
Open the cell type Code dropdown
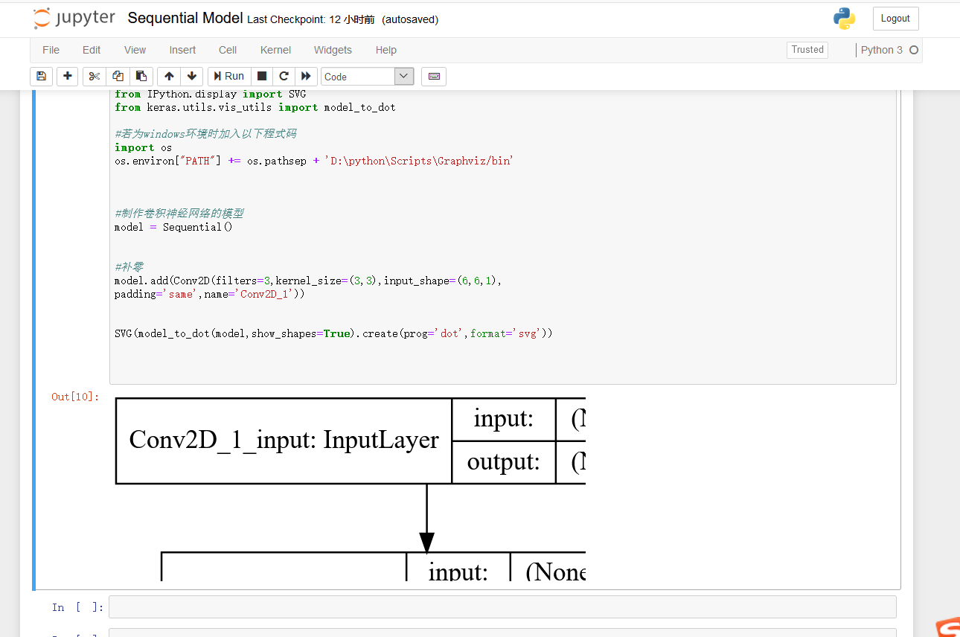click(x=367, y=76)
